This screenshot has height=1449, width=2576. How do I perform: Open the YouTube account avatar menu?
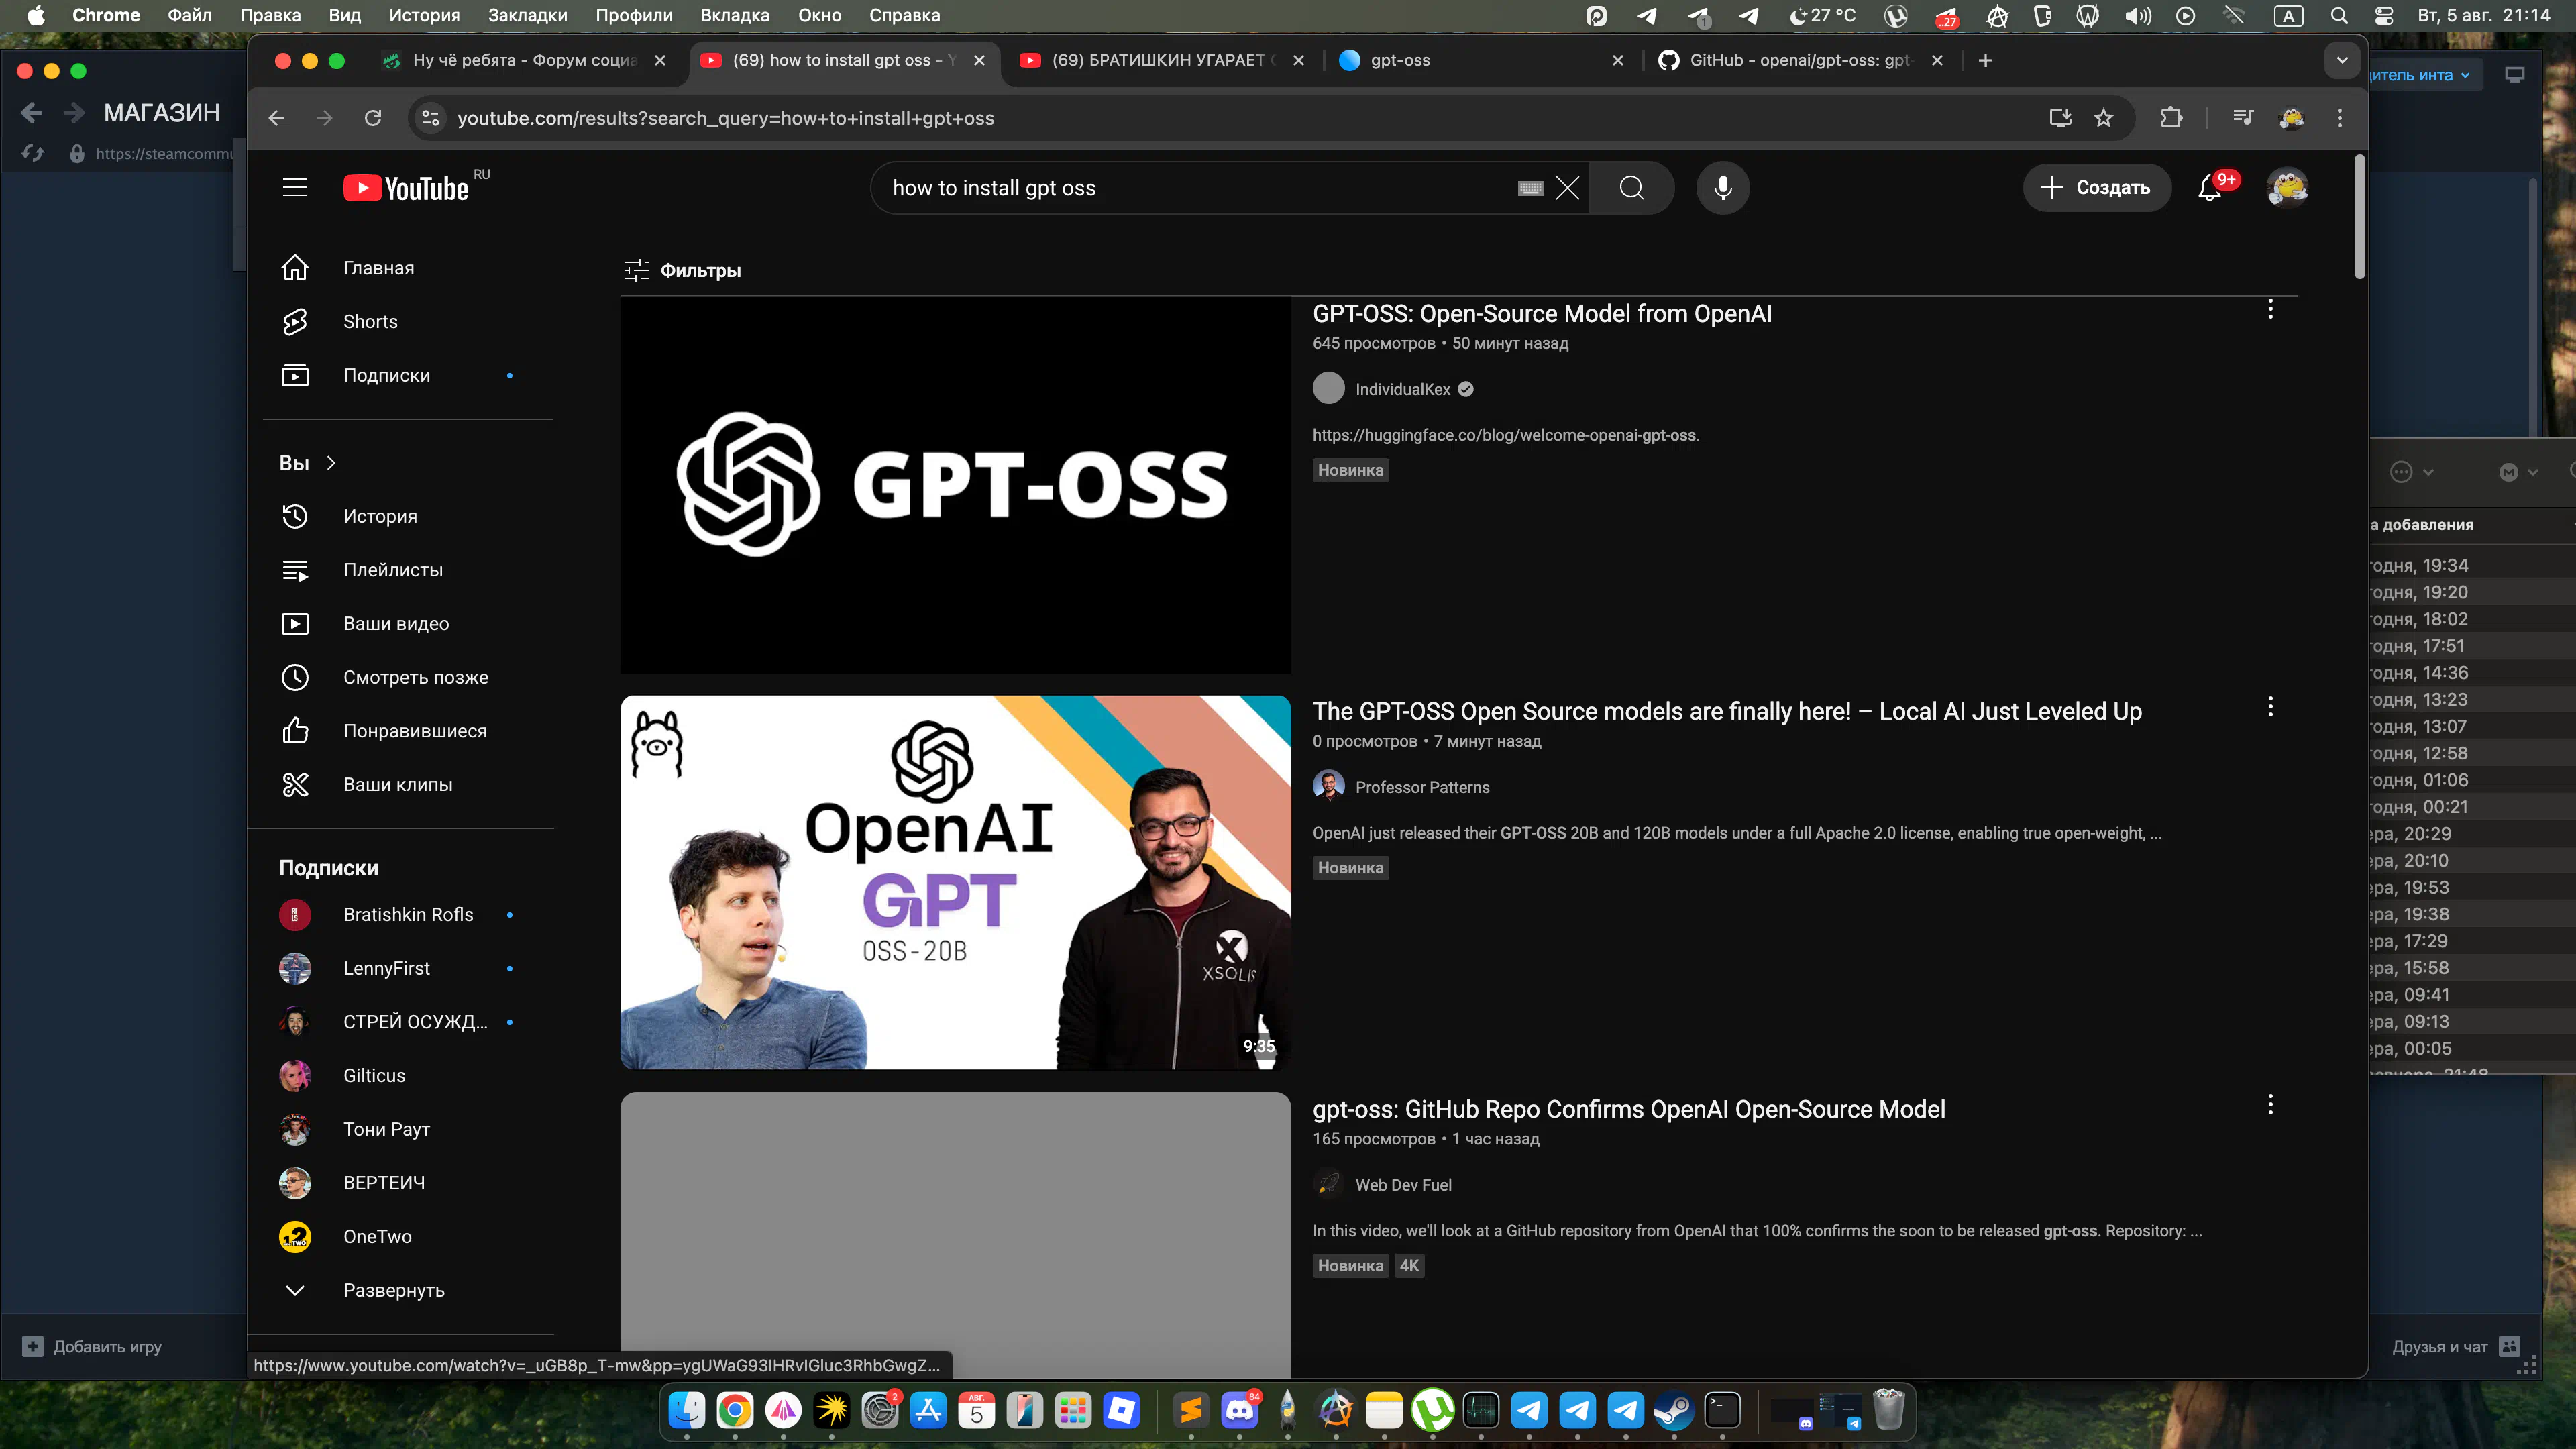pos(2287,188)
